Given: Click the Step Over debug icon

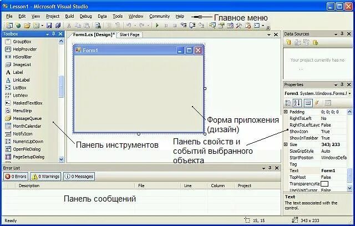Looking at the screenshot, I should click(x=192, y=25).
